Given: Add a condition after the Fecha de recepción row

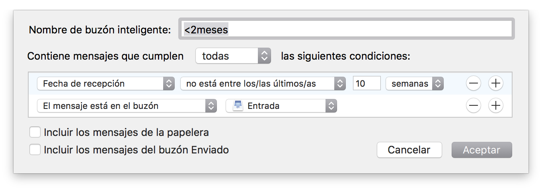Looking at the screenshot, I should coord(496,83).
